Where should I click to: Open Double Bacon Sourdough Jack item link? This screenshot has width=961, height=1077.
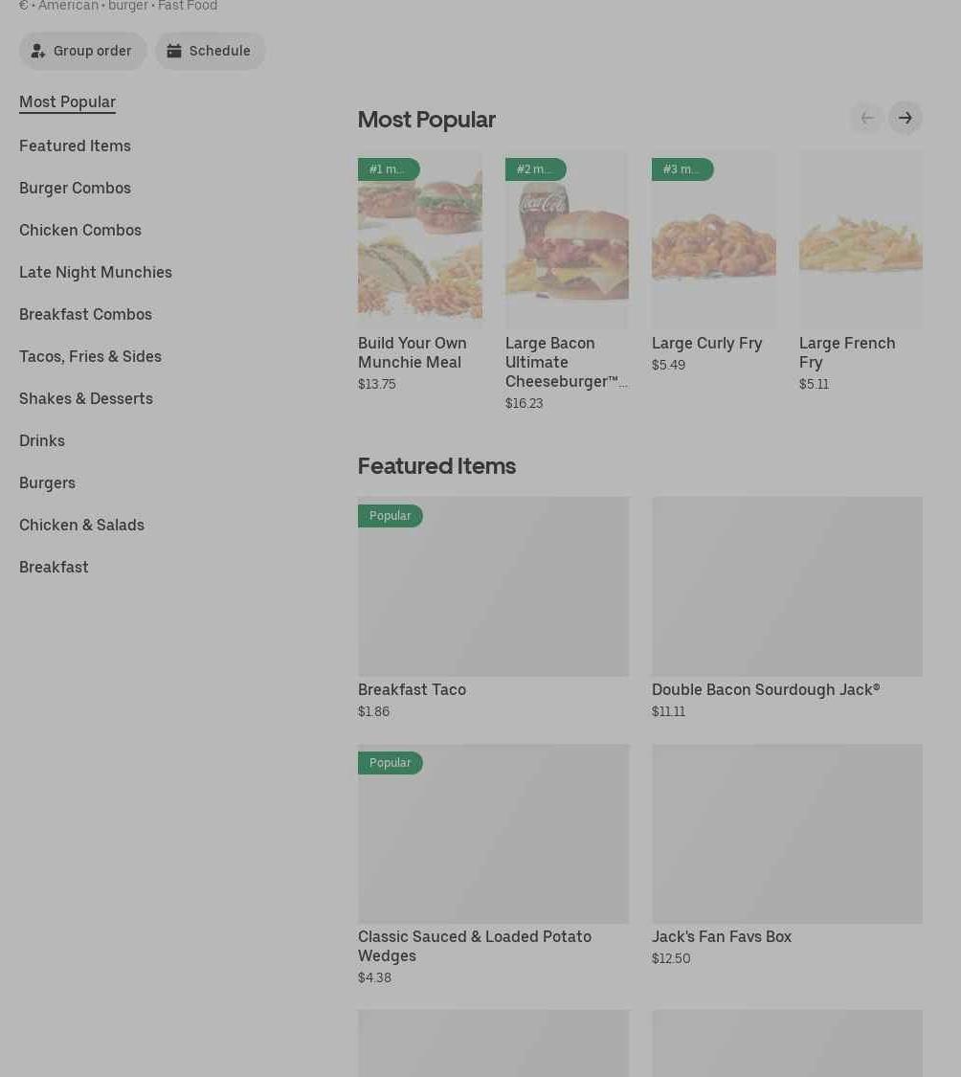click(x=765, y=690)
